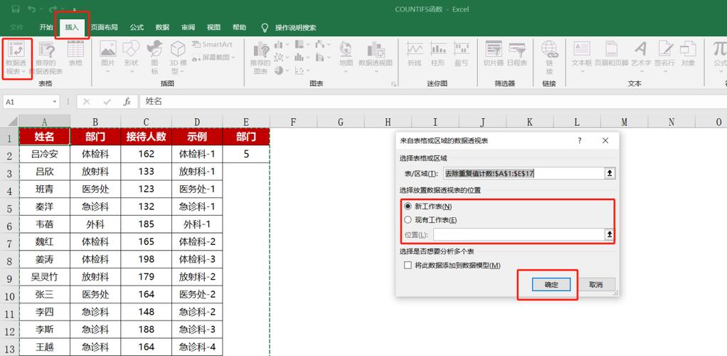Click the OK (确定) button in dialog

tap(551, 285)
